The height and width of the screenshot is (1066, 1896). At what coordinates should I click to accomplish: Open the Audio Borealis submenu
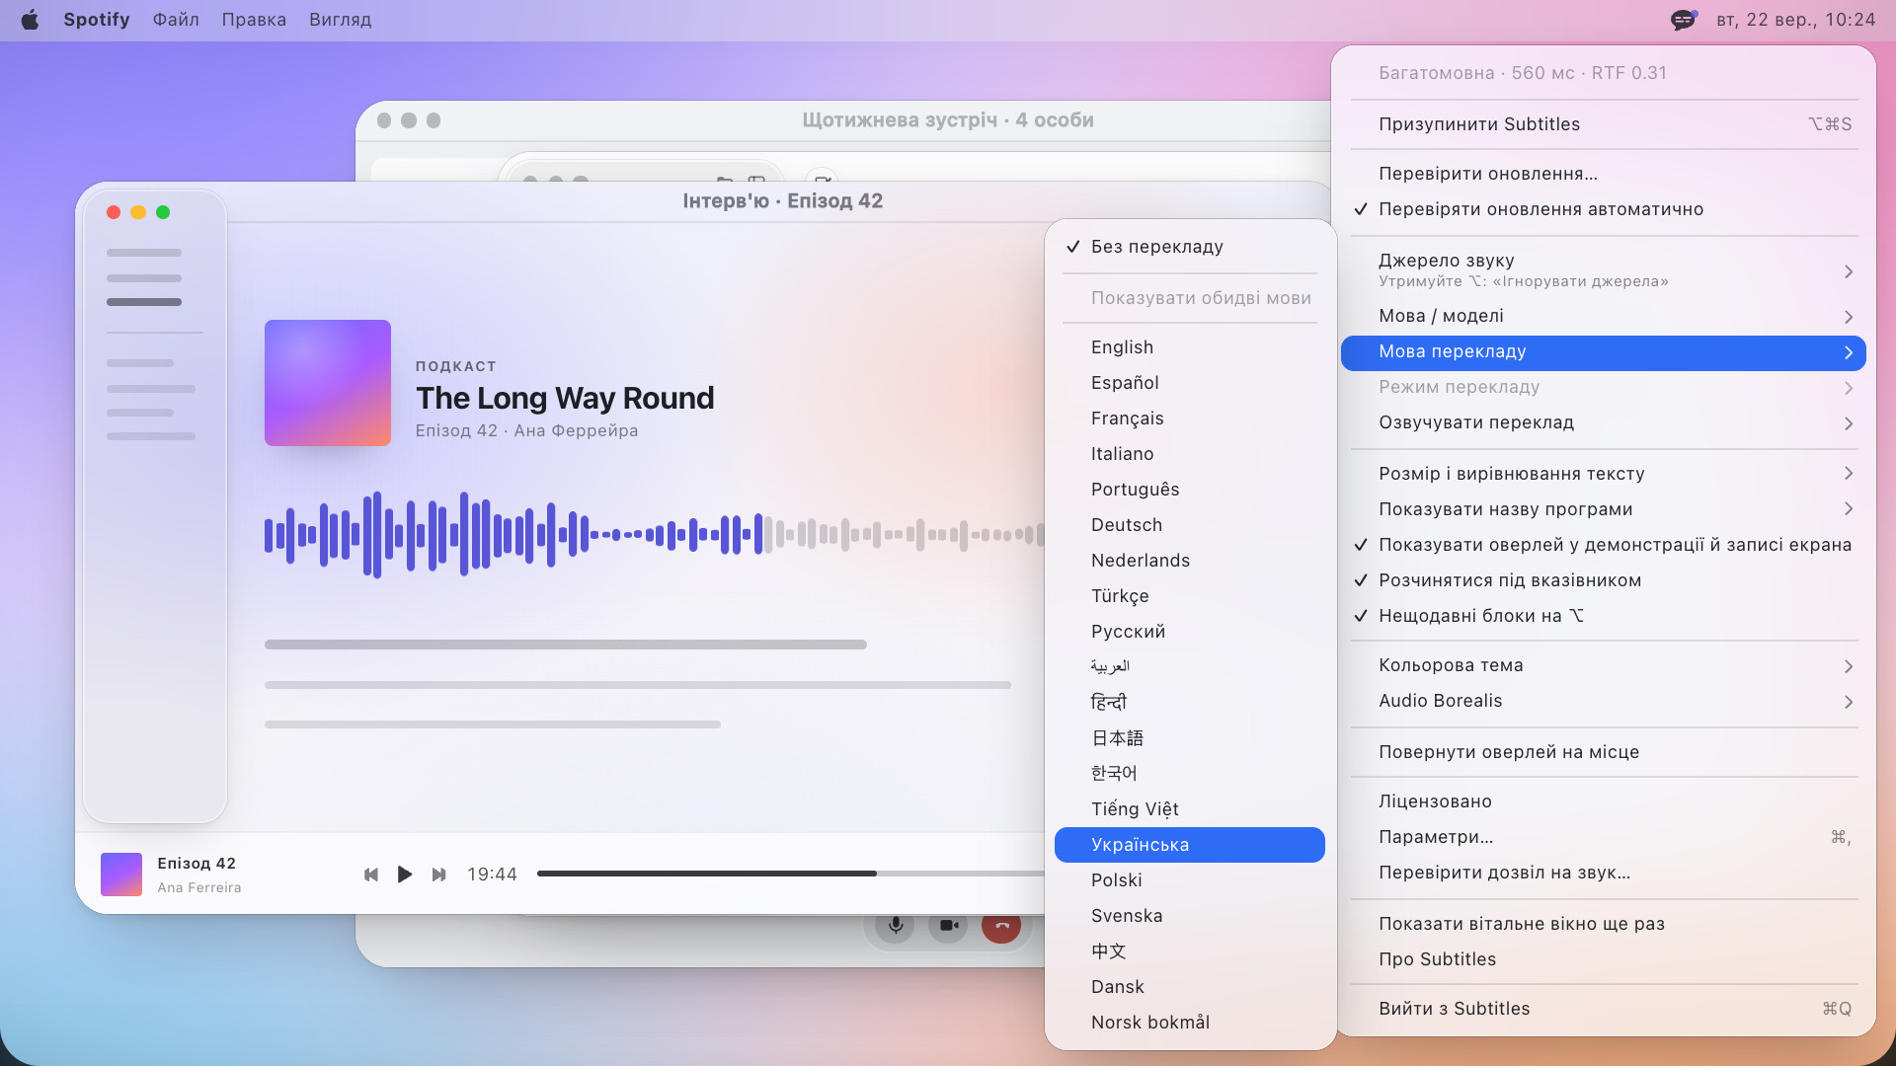coord(1604,701)
